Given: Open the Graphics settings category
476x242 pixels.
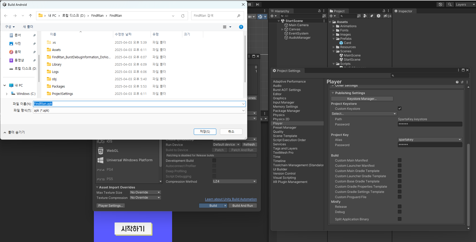Looking at the screenshot, I should 280,98.
